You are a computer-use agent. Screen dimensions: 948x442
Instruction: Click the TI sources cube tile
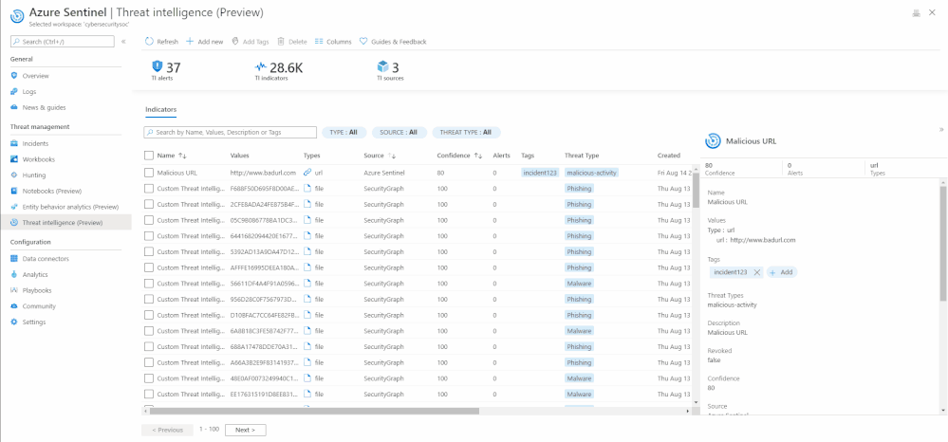pyautogui.click(x=390, y=70)
